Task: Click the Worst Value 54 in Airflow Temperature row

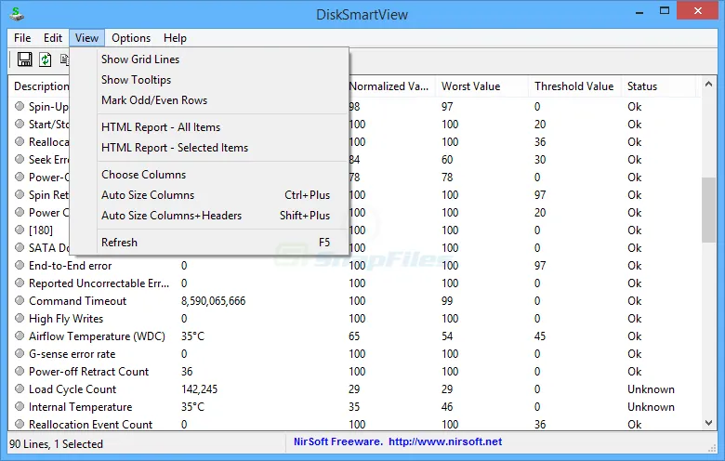Action: pyautogui.click(x=447, y=336)
